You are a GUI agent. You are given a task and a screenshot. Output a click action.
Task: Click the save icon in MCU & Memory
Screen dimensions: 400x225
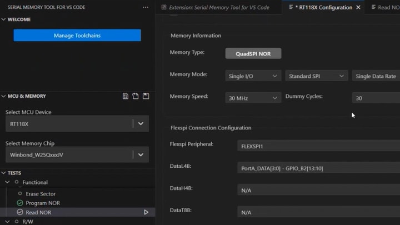146,96
